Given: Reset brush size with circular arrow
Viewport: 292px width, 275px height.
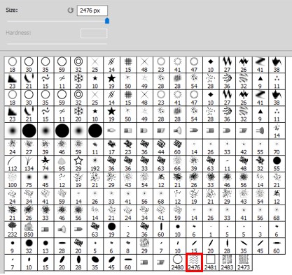Looking at the screenshot, I should tap(70, 10).
